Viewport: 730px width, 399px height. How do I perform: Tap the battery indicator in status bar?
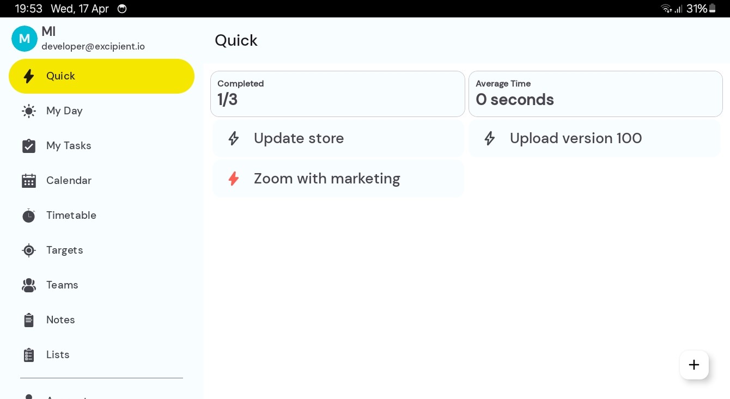coord(712,9)
